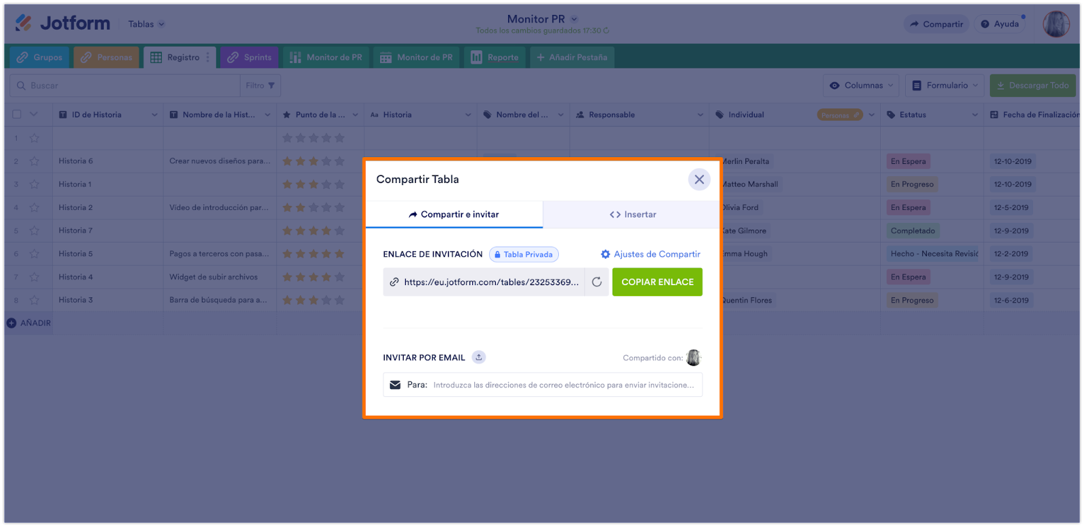This screenshot has height=527, width=1084.
Task: Open the user avatar in the top bar
Action: pyautogui.click(x=1056, y=24)
